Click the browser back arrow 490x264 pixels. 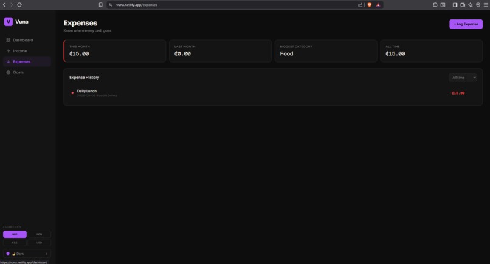tap(4, 5)
